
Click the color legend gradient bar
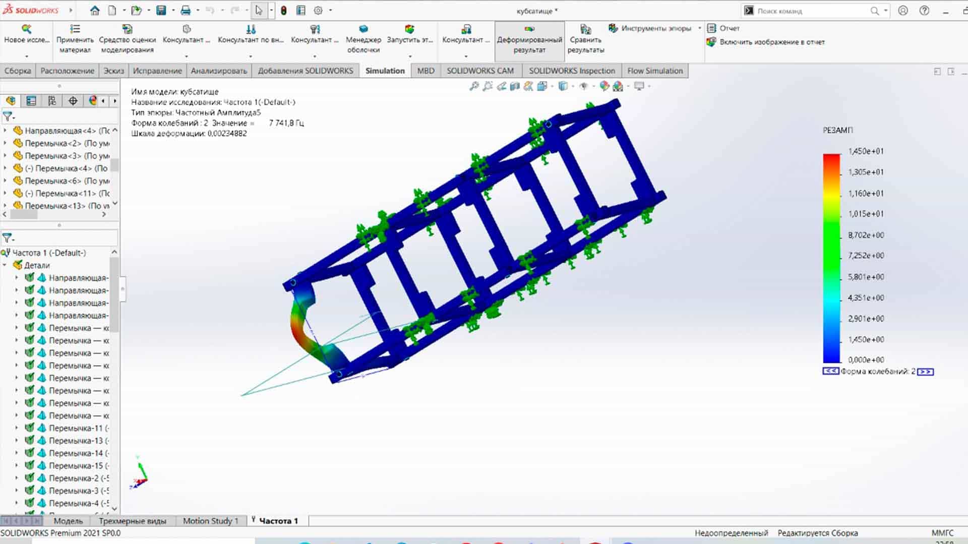tap(831, 258)
